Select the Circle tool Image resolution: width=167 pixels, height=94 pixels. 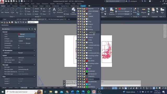tap(12, 10)
